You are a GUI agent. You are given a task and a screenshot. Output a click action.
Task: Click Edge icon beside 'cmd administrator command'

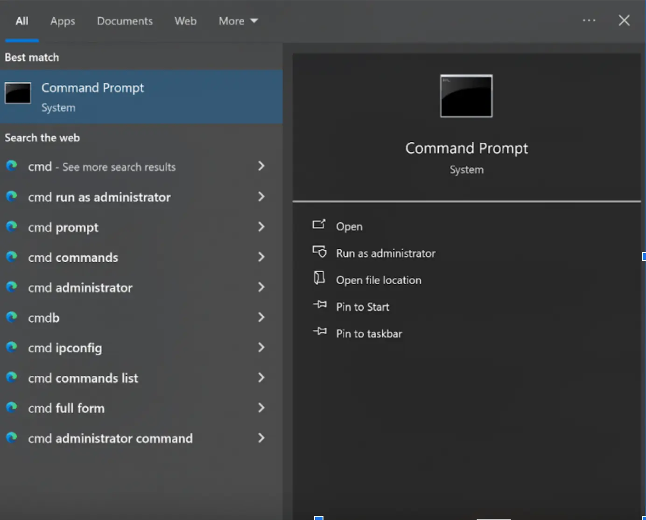12,437
